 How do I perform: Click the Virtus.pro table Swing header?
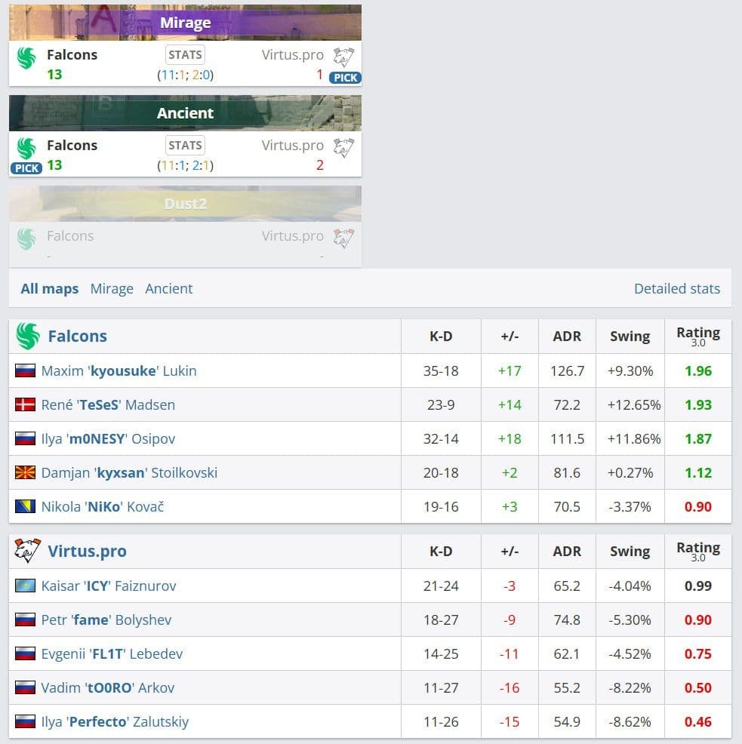(630, 551)
